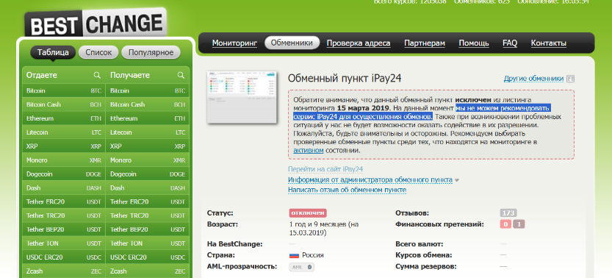
Task: Select Dogecoin in the Получаете column
Action: [148, 174]
